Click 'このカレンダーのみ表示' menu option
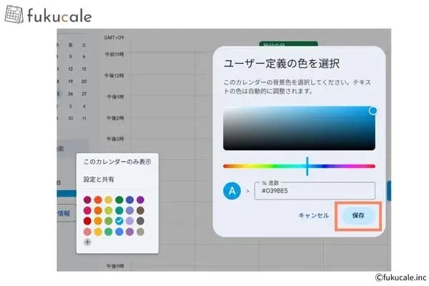The height and width of the screenshot is (286, 429). (x=117, y=162)
